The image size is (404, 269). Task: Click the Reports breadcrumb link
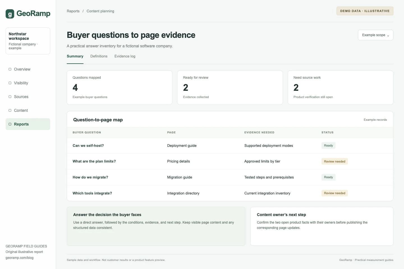73,11
